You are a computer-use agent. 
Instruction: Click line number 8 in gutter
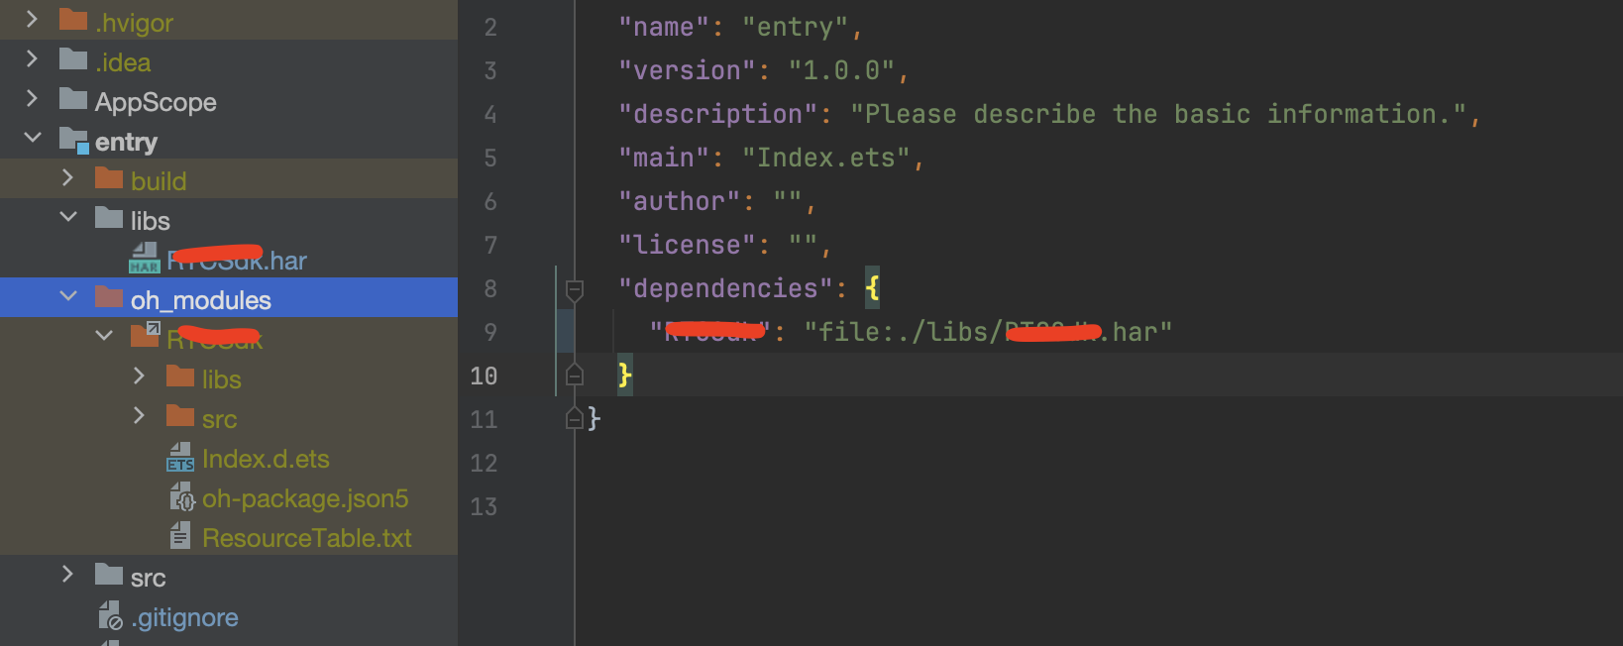click(490, 289)
